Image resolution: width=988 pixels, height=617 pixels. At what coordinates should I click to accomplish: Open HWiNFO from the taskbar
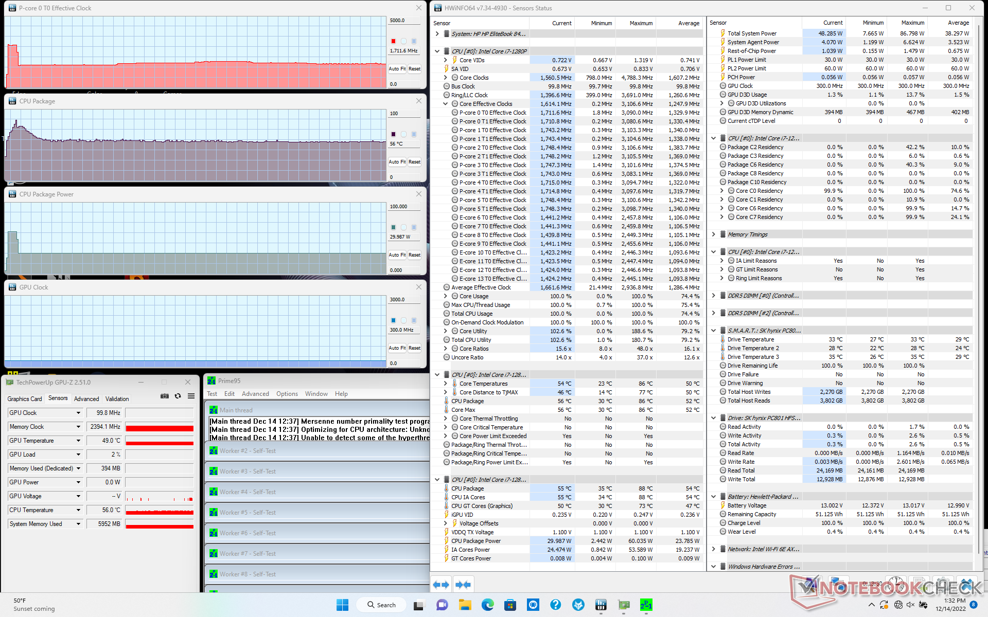[601, 605]
